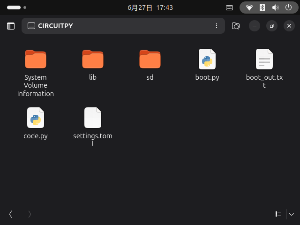
Task: Go forward to next folder
Action: [x=30, y=214]
